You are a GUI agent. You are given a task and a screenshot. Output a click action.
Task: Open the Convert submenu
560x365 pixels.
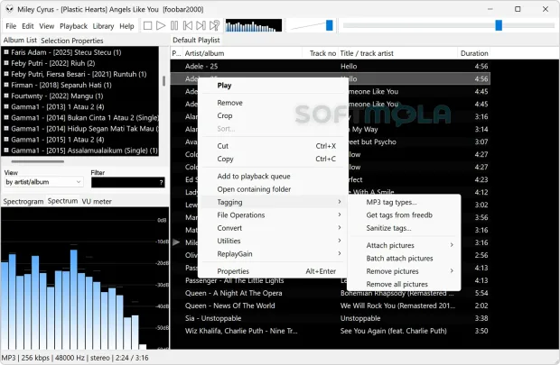pyautogui.click(x=273, y=228)
